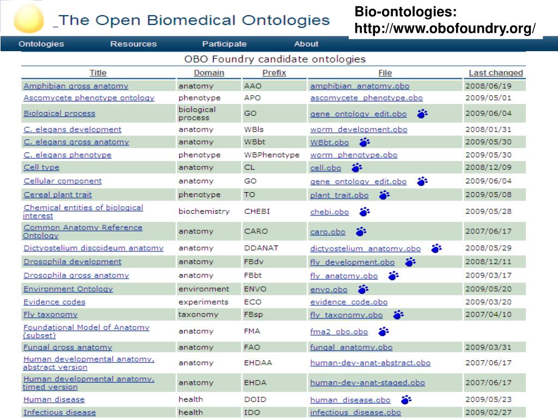The image size is (558, 418).
Task: Open the Biological process title link
Action: pos(59,113)
